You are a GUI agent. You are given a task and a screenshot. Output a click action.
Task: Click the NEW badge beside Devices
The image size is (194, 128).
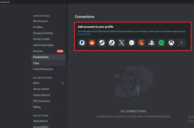[60, 51]
